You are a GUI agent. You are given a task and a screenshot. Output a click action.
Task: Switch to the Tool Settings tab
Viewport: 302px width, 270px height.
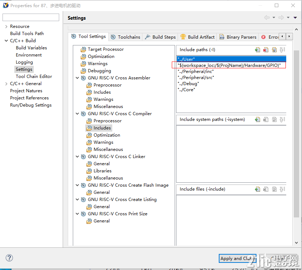[x=88, y=36]
